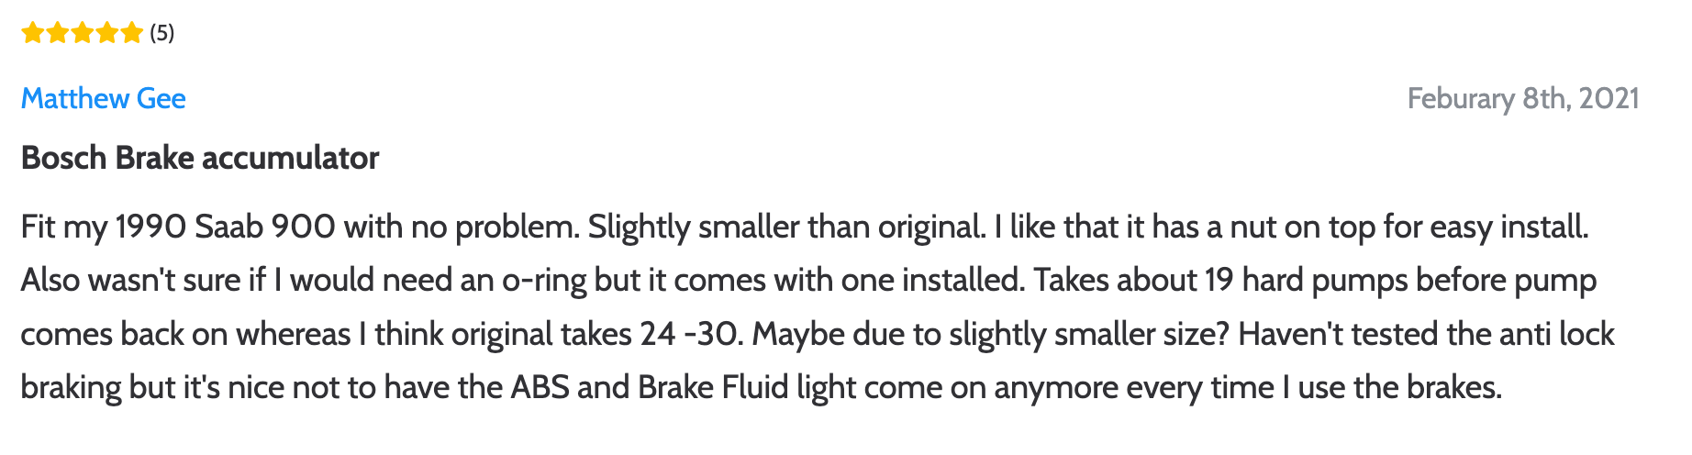The height and width of the screenshot is (455, 1692).
Task: Open Matthew Gee's reviewer profile link
Action: (x=103, y=98)
